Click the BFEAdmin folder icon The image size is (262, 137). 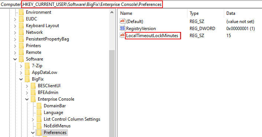(x=33, y=92)
